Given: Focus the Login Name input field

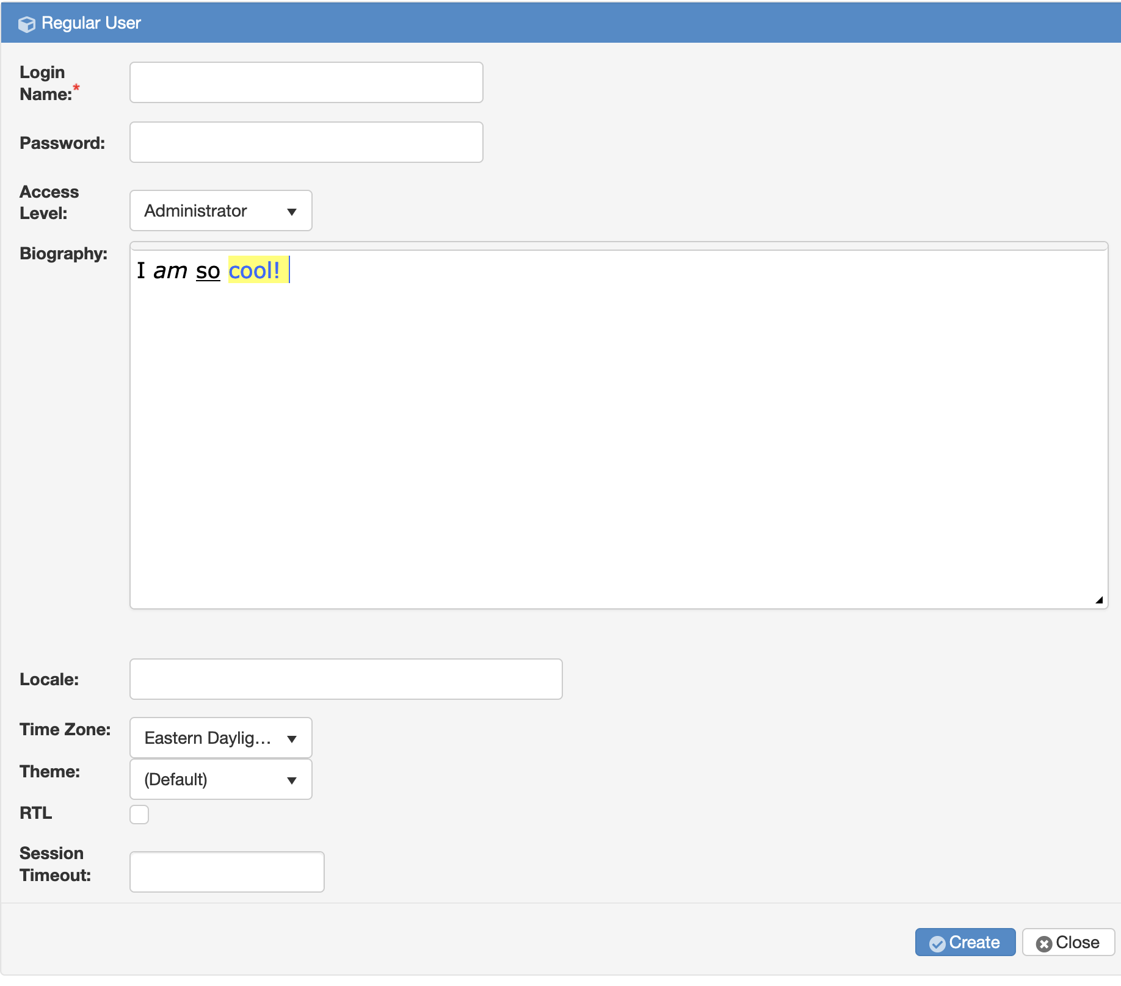Looking at the screenshot, I should 307,82.
